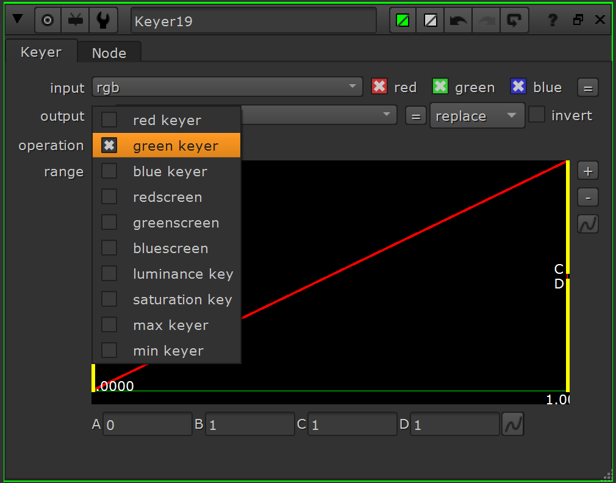The height and width of the screenshot is (483, 616).
Task: Click the green node color swatch
Action: click(403, 20)
